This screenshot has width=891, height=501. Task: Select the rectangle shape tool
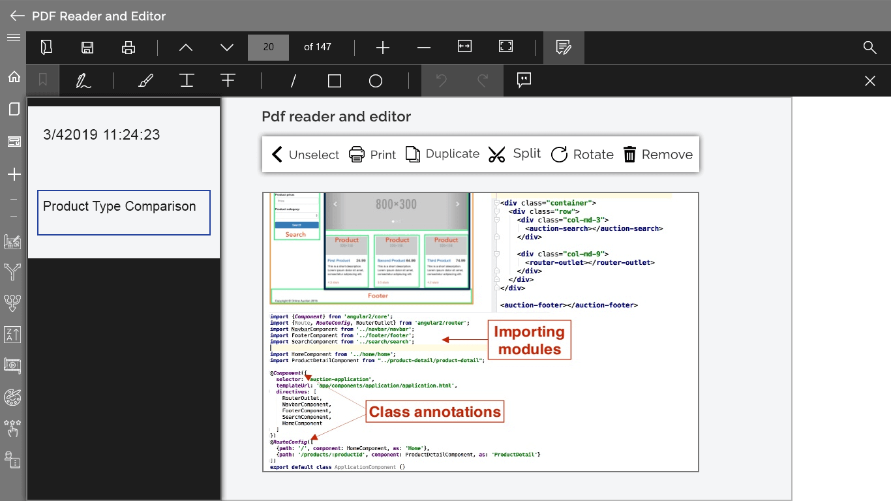pos(335,81)
